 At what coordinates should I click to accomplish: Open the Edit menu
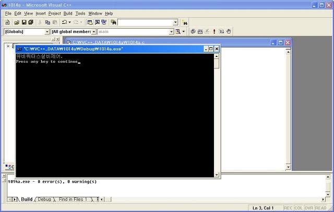pyautogui.click(x=18, y=14)
